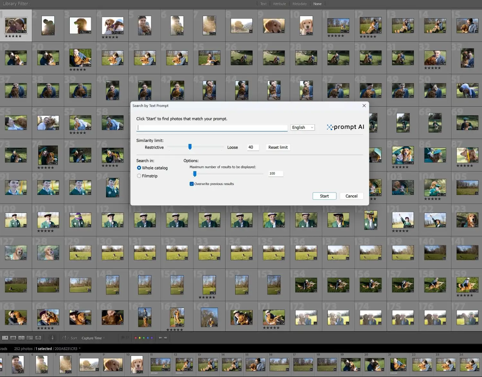Image resolution: width=482 pixels, height=377 pixels.
Task: Click the text prompt input field
Action: 212,128
